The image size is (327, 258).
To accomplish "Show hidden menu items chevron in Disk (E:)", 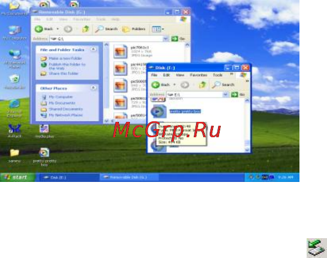I will click(x=231, y=74).
